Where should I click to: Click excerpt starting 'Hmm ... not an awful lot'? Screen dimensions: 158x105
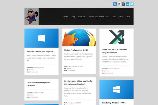coord(41,58)
